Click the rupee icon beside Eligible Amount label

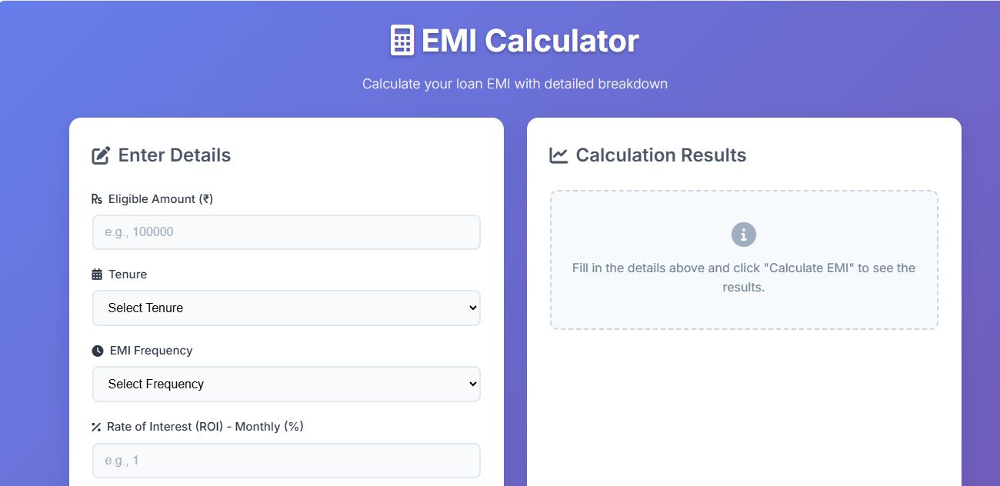(97, 199)
